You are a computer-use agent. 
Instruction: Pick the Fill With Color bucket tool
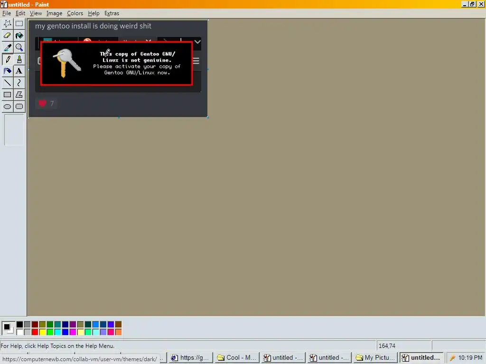(19, 35)
